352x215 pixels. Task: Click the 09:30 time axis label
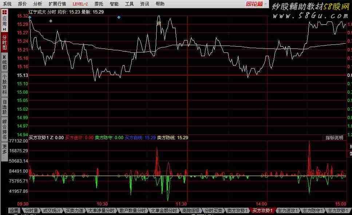coord(23,204)
